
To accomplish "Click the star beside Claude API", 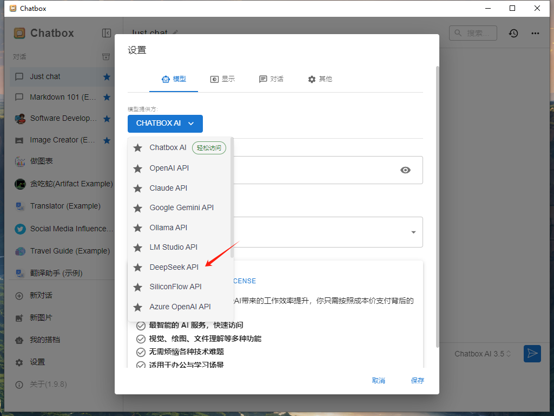I will 138,188.
